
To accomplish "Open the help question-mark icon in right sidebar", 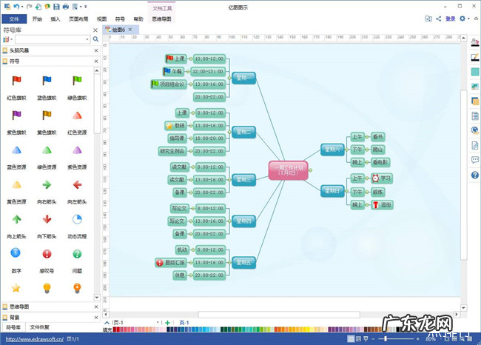I will 474,175.
